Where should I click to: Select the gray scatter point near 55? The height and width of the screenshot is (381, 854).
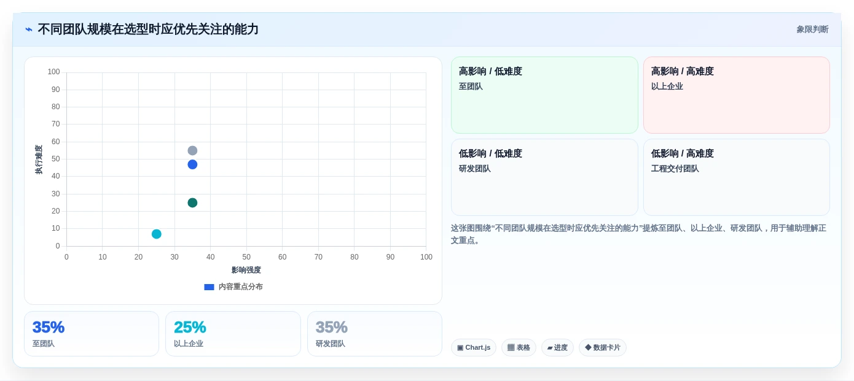click(192, 150)
